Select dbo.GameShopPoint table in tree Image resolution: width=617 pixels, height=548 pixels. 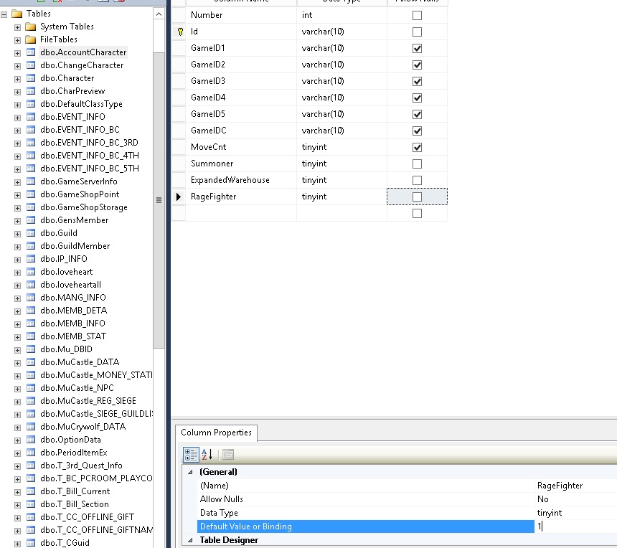80,194
